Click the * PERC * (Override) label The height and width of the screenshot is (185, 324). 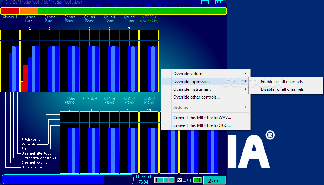(x=149, y=19)
